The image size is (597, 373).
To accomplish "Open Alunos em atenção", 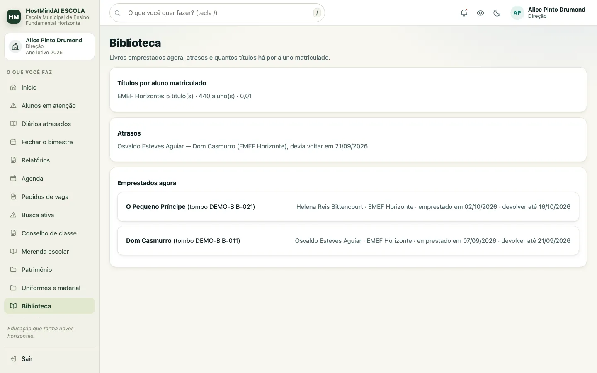I will click(x=50, y=106).
